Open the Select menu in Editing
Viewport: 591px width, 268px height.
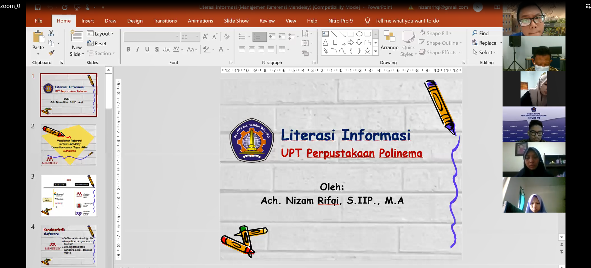pos(484,53)
